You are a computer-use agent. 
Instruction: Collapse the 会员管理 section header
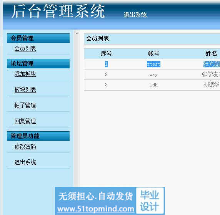[38, 38]
